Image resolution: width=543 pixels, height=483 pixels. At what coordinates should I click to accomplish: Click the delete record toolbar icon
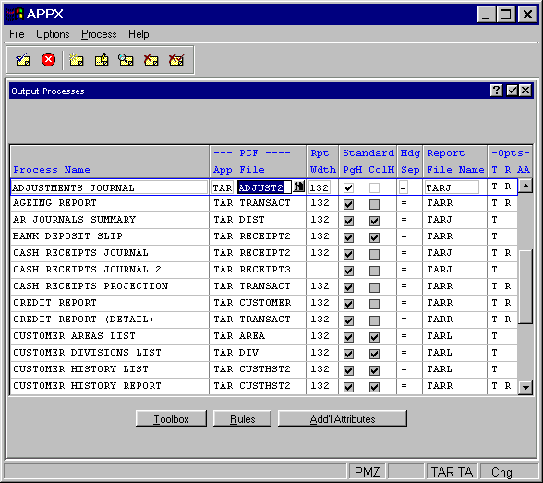[151, 60]
